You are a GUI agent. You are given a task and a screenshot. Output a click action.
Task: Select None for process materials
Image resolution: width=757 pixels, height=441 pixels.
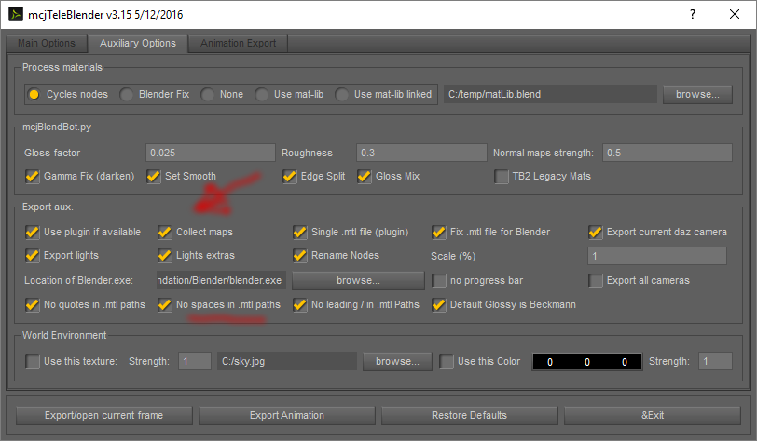click(208, 94)
